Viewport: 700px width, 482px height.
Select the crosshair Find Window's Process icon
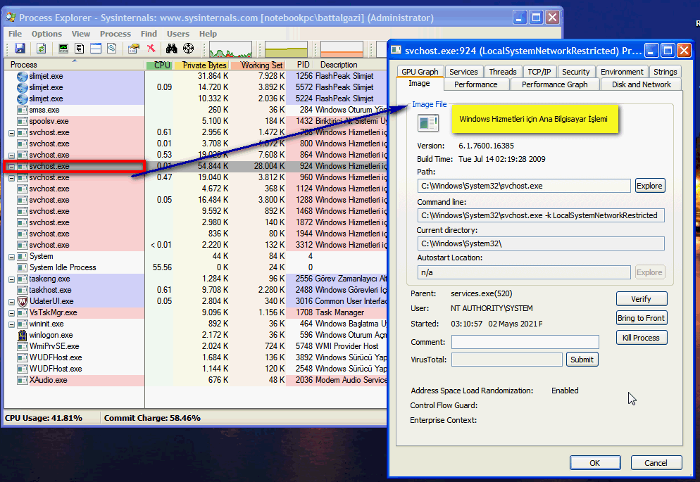click(189, 49)
